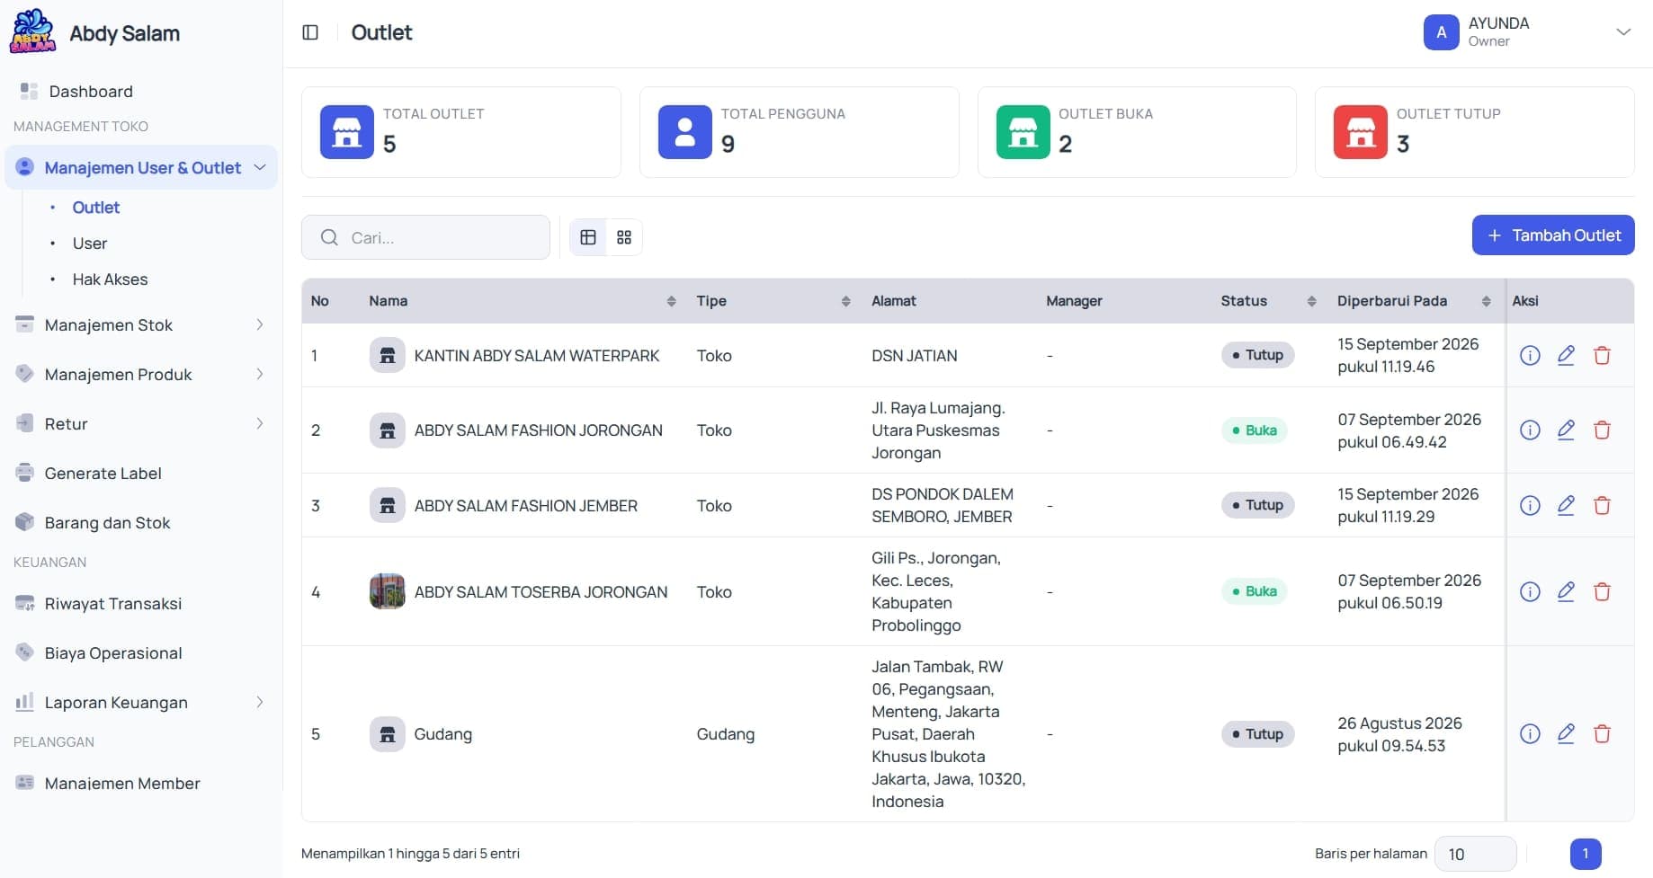
Task: Delete the Gudang outlet row
Action: pyautogui.click(x=1602, y=734)
